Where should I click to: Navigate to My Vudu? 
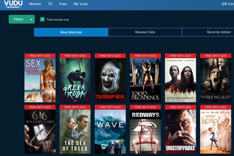[x=81, y=4]
